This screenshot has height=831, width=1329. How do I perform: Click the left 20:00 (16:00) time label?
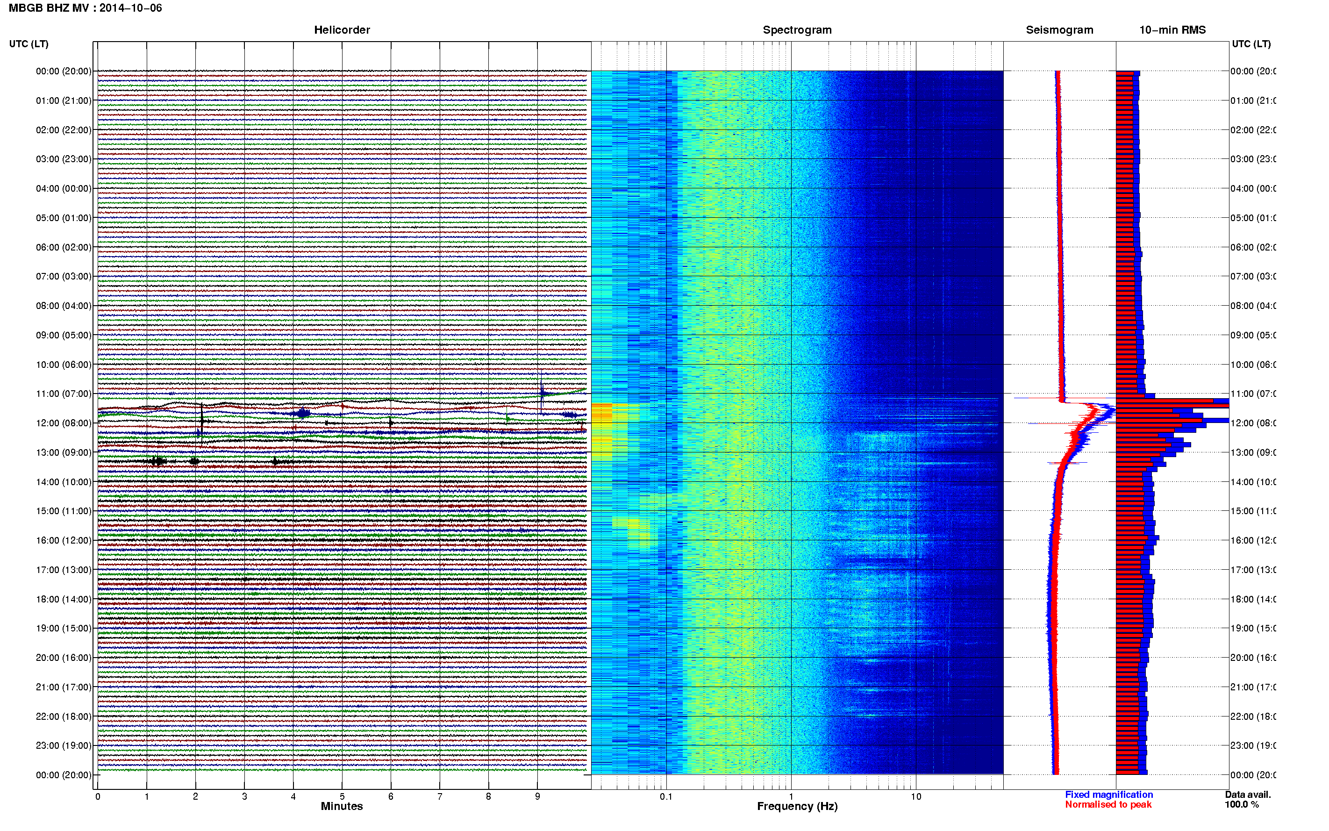tap(64, 658)
